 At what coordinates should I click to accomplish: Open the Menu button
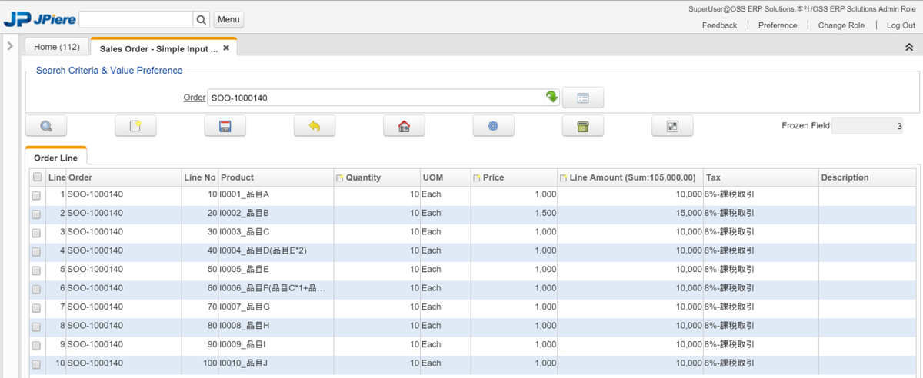click(228, 19)
